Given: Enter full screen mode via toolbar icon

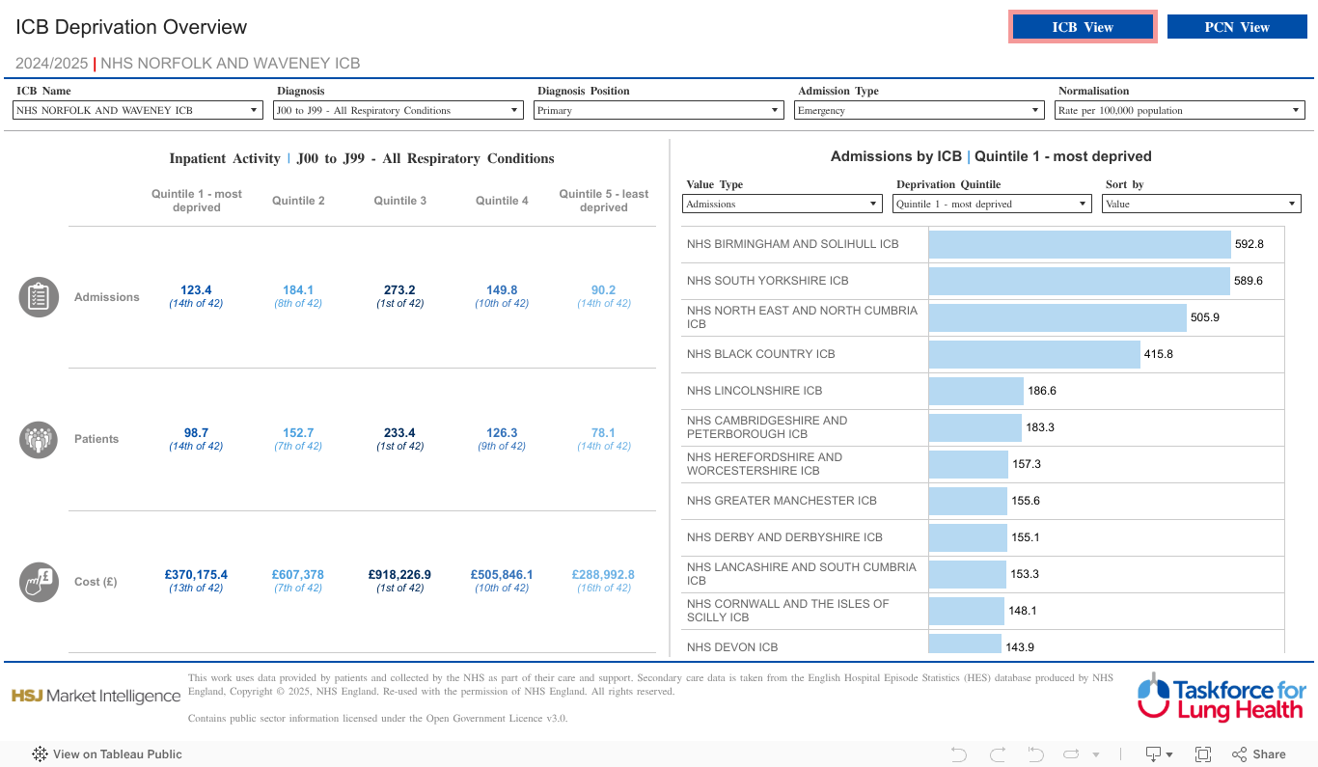Looking at the screenshot, I should 1203,754.
